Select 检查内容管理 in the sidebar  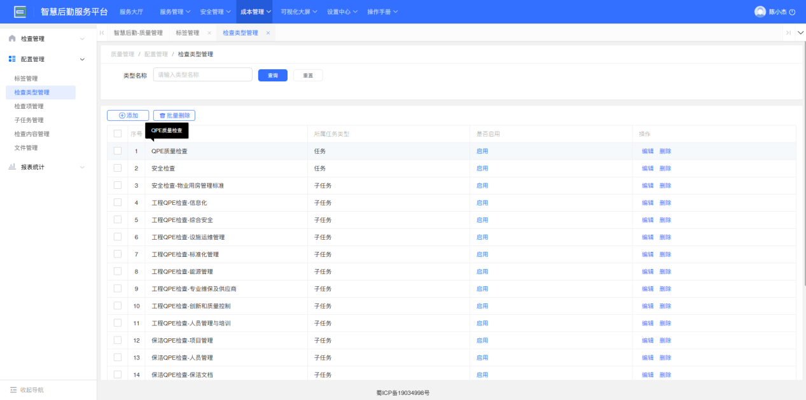point(32,134)
